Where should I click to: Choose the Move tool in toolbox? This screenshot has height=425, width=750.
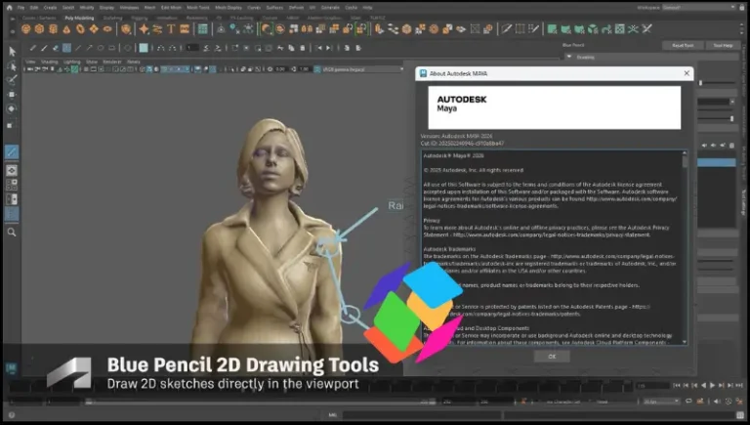pyautogui.click(x=12, y=95)
